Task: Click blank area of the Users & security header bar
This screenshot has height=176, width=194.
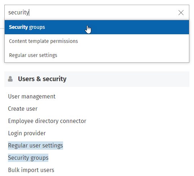Action: pos(127,79)
